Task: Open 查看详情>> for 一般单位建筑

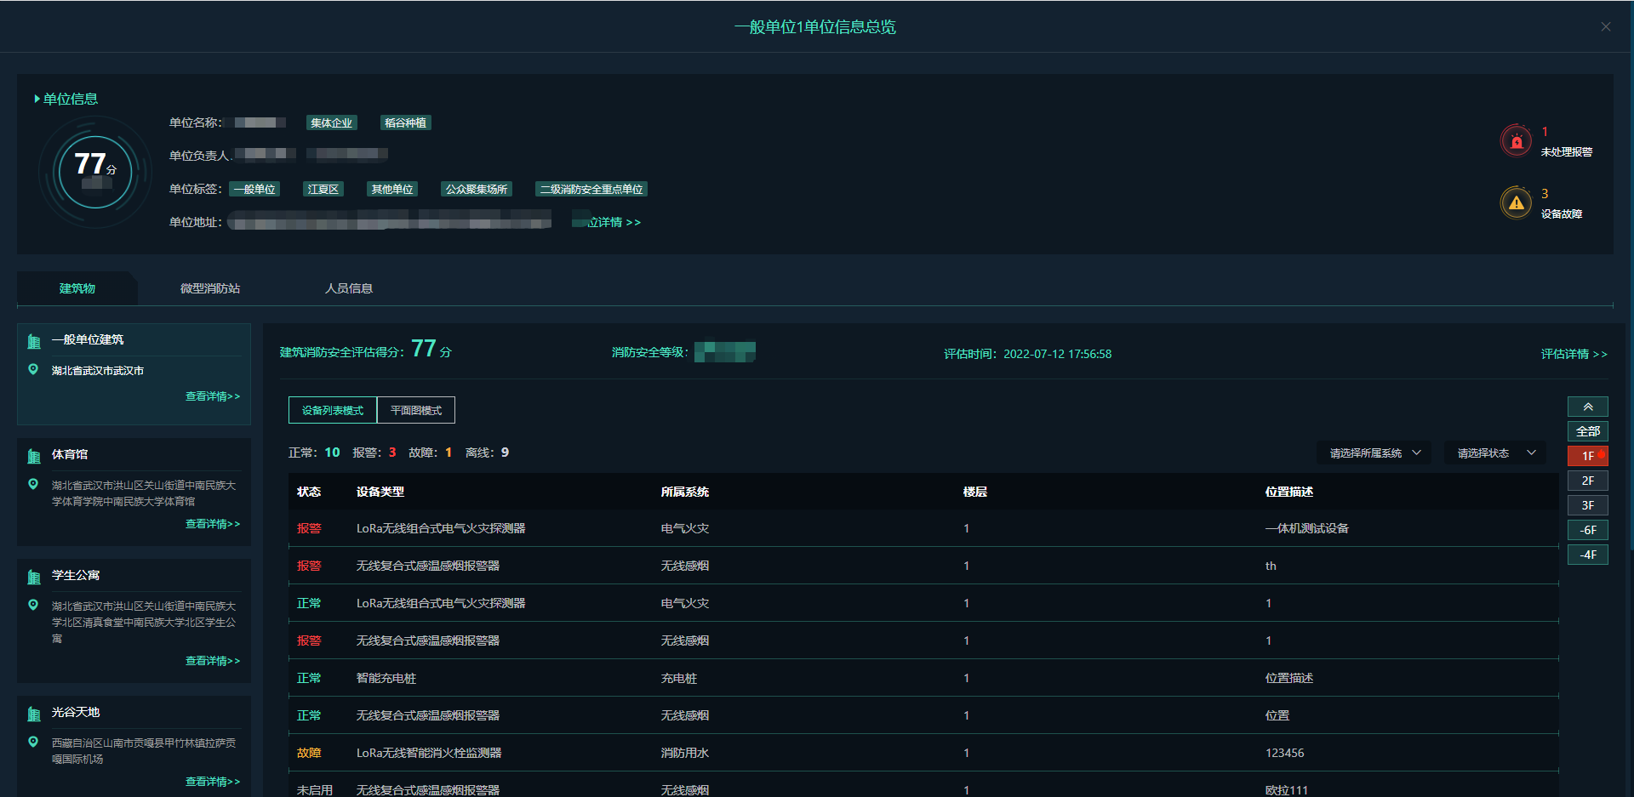Action: (x=213, y=396)
